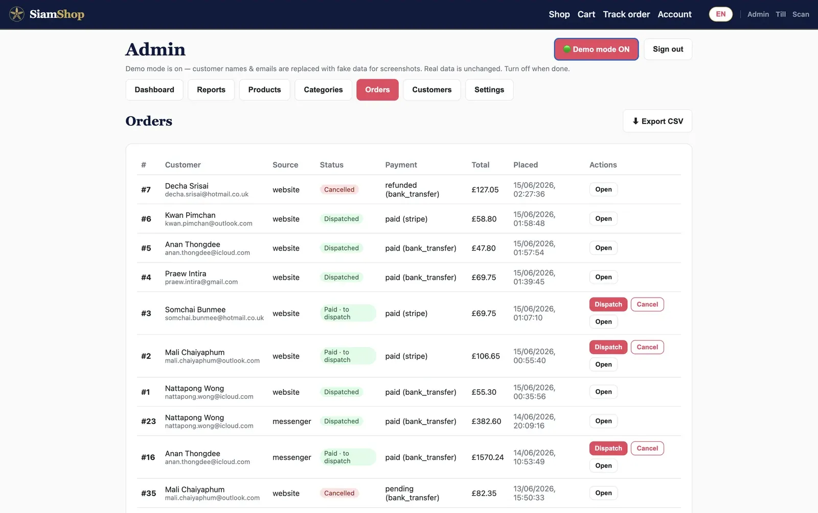This screenshot has width=818, height=513.
Task: Open order #2 details
Action: [603, 364]
